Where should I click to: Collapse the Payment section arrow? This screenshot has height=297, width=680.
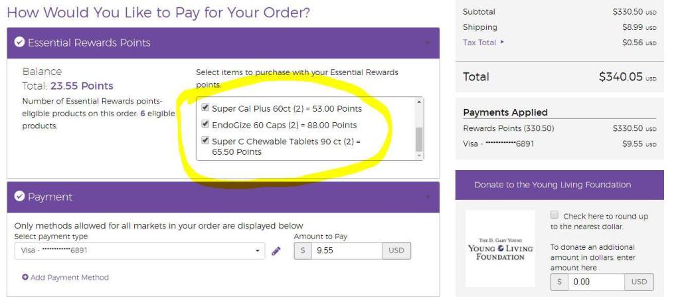click(x=428, y=198)
